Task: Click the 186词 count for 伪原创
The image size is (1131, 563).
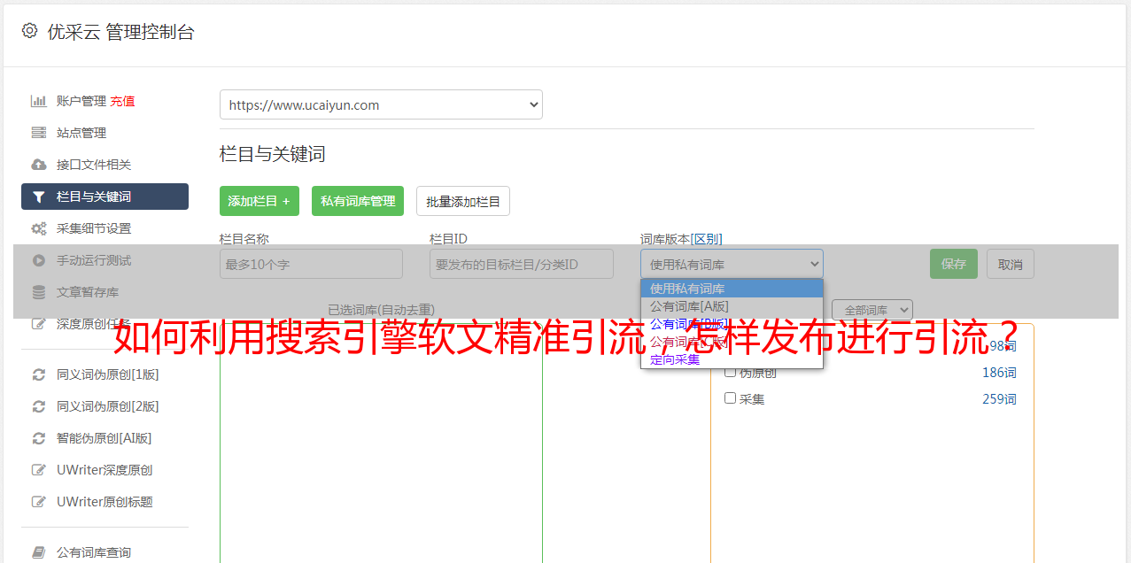Action: (999, 373)
